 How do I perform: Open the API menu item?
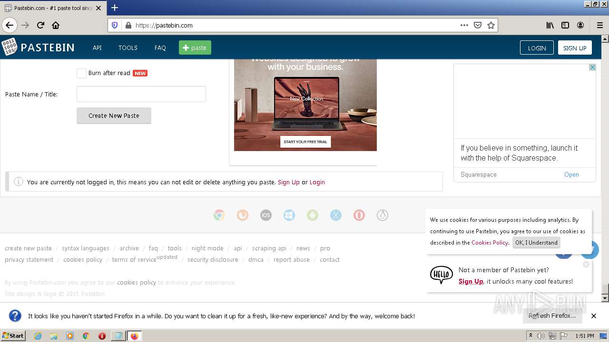[x=97, y=47]
